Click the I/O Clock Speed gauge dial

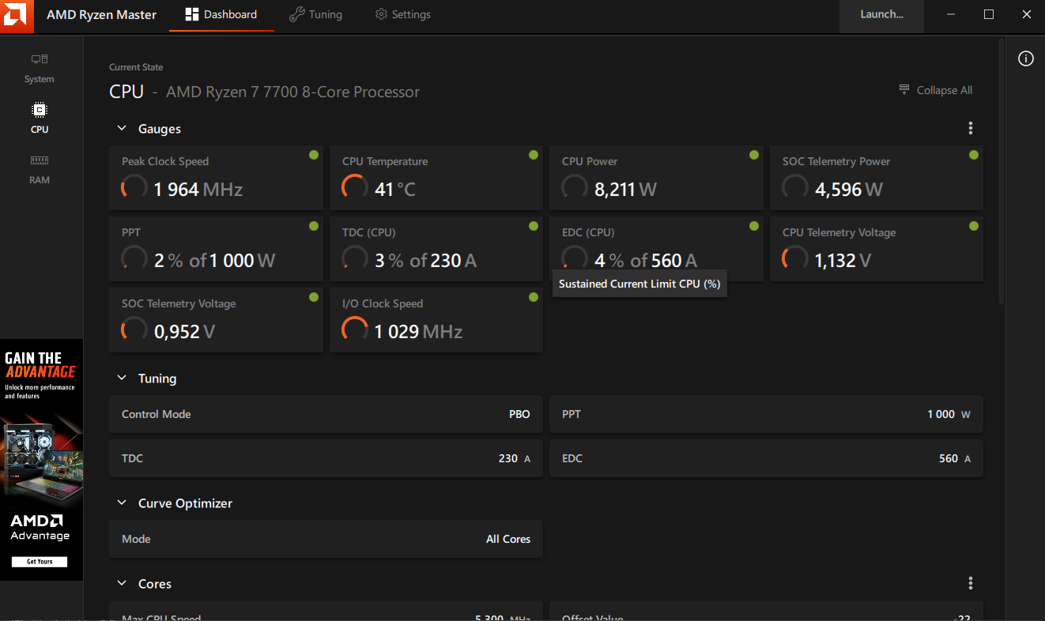[x=354, y=330]
